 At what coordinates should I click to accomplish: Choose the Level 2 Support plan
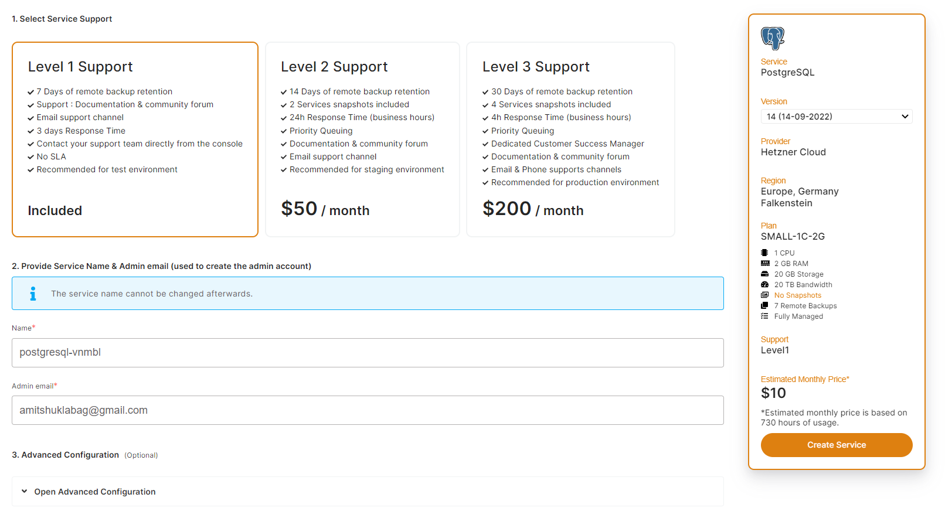coord(362,139)
